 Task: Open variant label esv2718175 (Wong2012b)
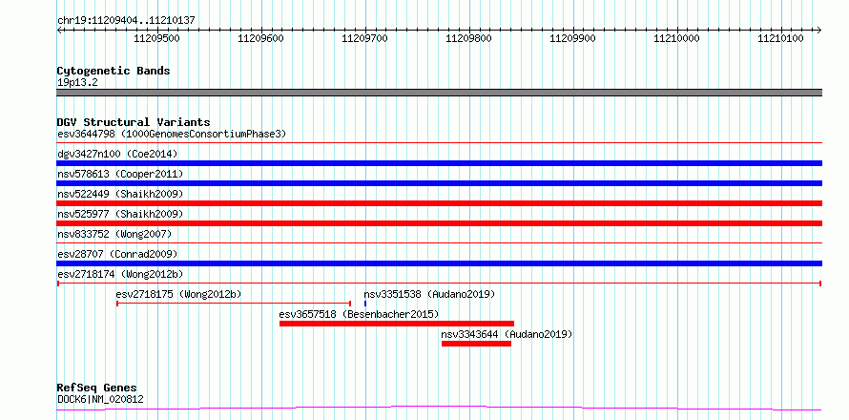tap(178, 294)
